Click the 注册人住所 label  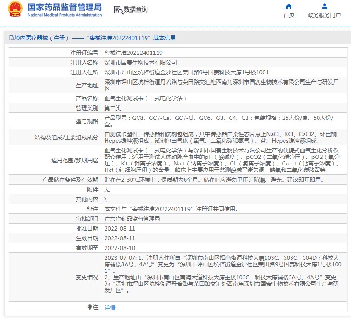click(x=84, y=73)
